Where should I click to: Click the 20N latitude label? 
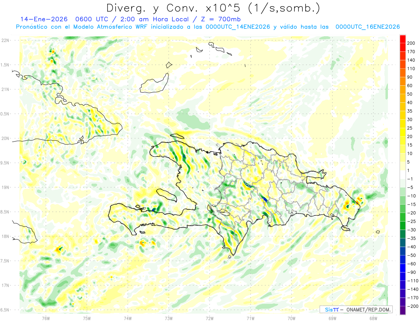click(5, 138)
